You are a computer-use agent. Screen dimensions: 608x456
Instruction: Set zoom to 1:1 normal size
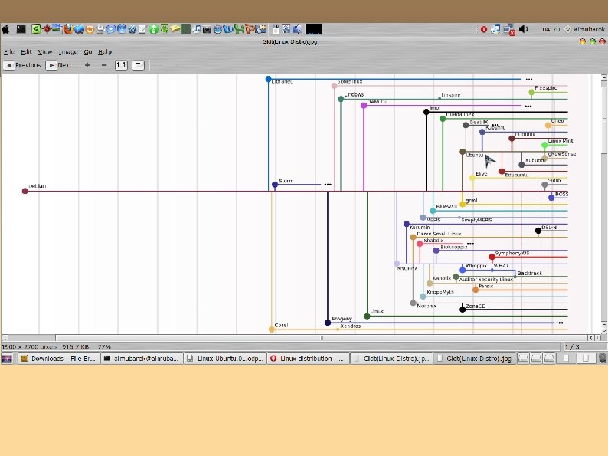[x=121, y=65]
